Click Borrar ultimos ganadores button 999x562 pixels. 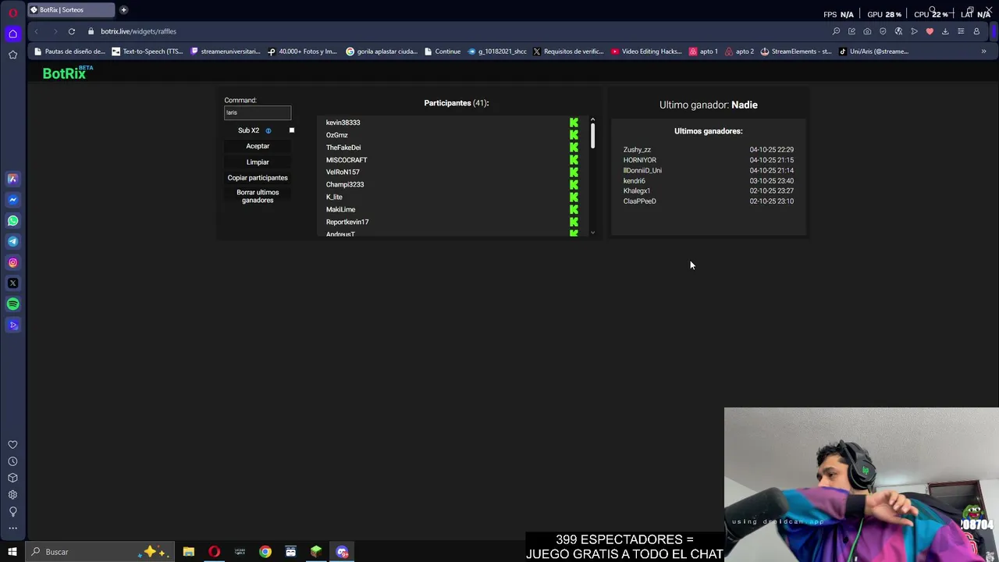point(258,196)
